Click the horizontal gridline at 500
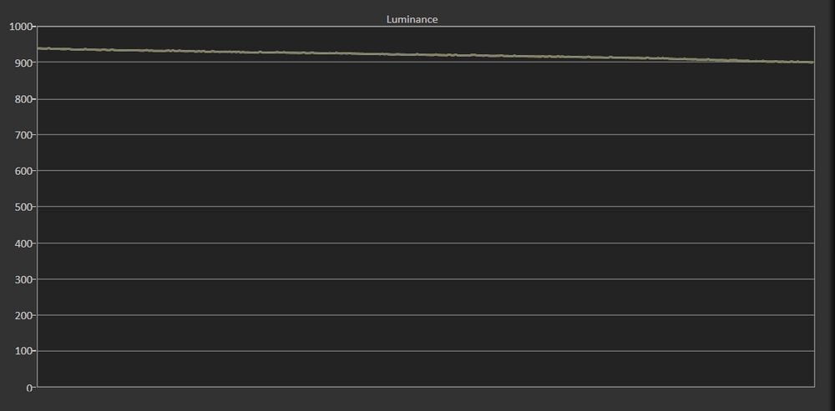This screenshot has height=411, width=835. point(426,207)
